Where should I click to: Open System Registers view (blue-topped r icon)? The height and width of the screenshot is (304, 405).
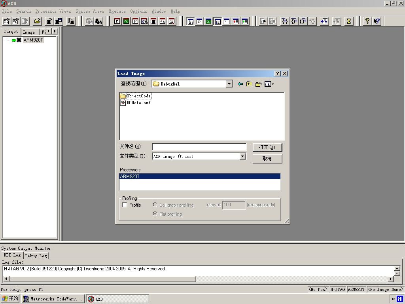[x=199, y=21]
